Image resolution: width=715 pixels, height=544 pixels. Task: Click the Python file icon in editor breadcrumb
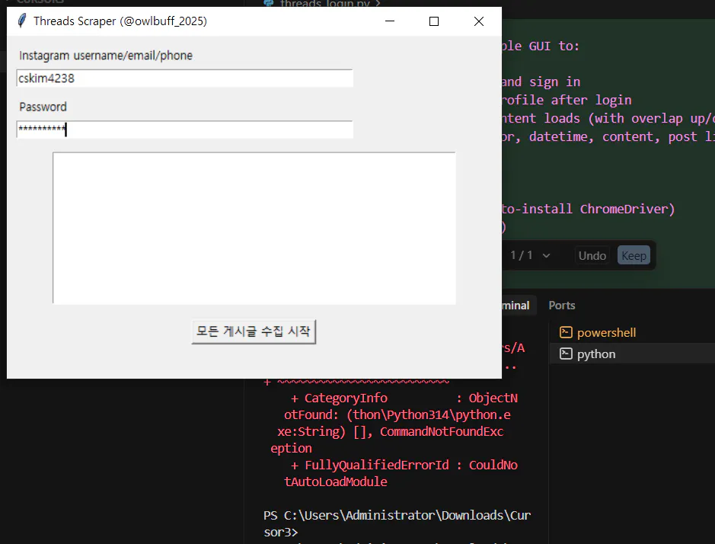tap(269, 3)
